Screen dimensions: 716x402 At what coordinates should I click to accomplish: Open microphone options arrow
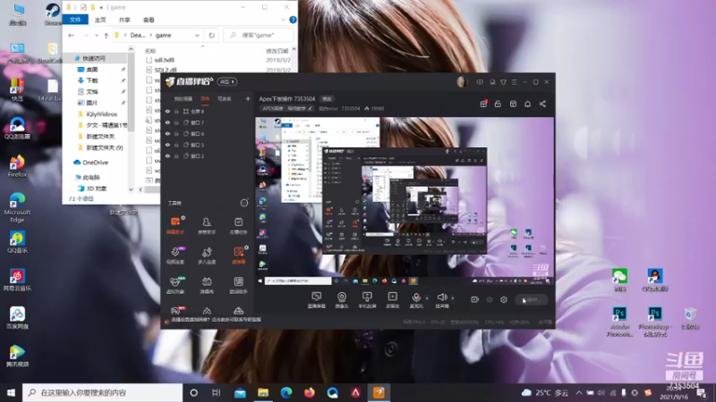[x=427, y=298]
